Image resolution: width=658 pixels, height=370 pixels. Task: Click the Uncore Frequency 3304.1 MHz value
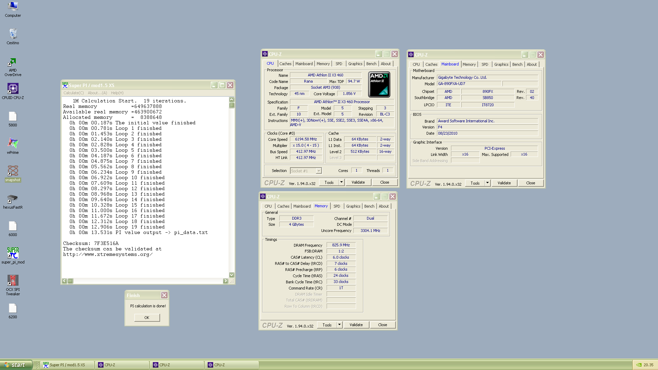point(370,231)
